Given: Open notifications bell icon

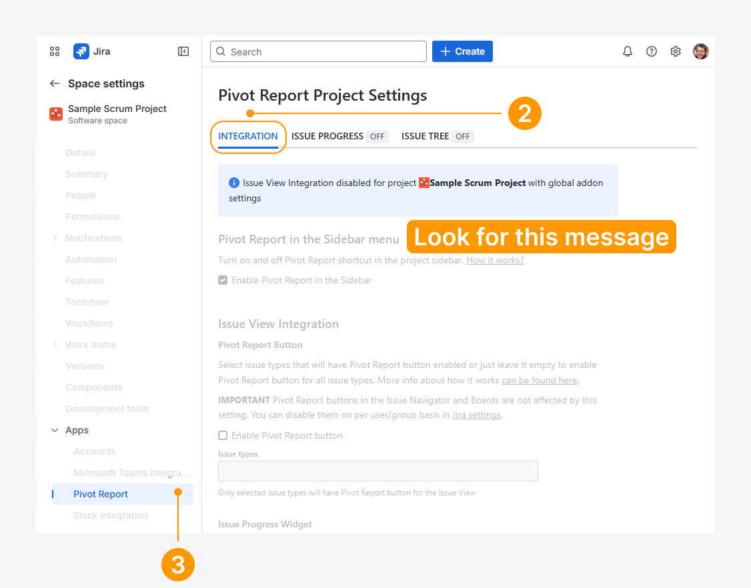Looking at the screenshot, I should [628, 51].
